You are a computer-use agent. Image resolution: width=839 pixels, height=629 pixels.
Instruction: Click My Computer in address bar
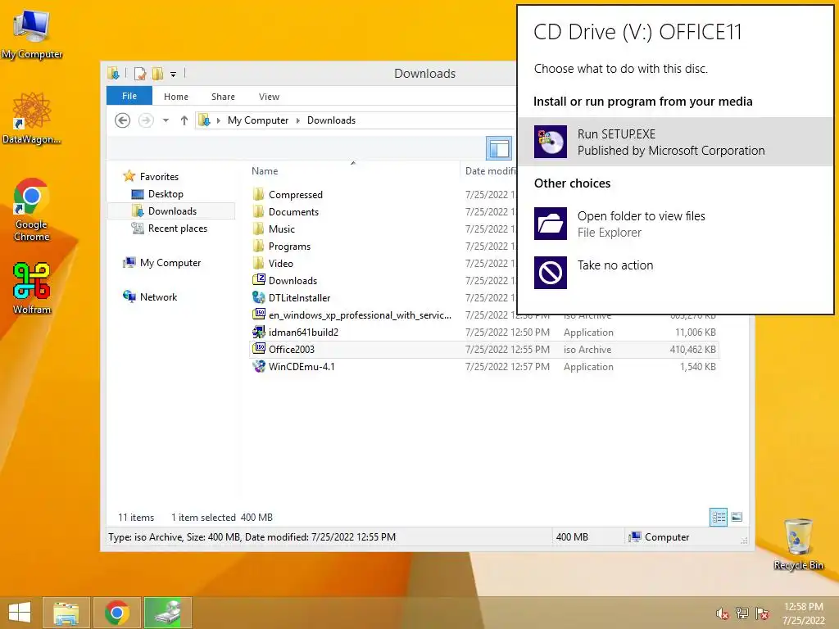258,120
